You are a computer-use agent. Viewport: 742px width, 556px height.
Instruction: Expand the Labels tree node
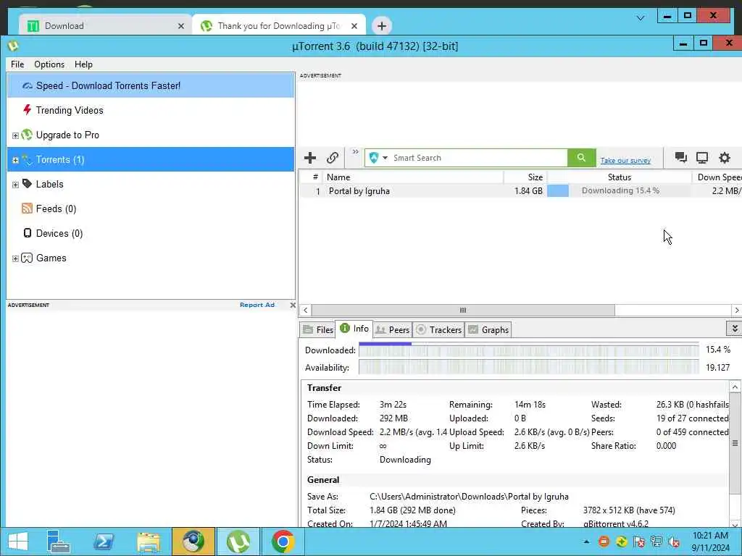click(x=15, y=185)
